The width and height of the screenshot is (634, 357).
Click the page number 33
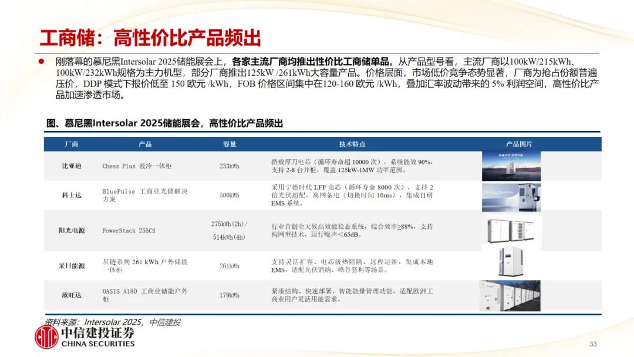[x=592, y=343]
